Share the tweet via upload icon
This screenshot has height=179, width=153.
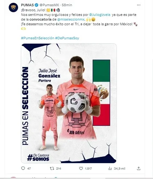(x=139, y=168)
